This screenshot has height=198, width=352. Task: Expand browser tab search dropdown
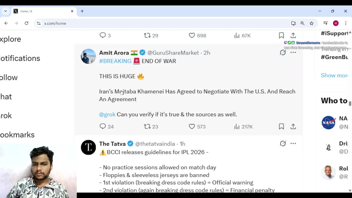[5, 11]
